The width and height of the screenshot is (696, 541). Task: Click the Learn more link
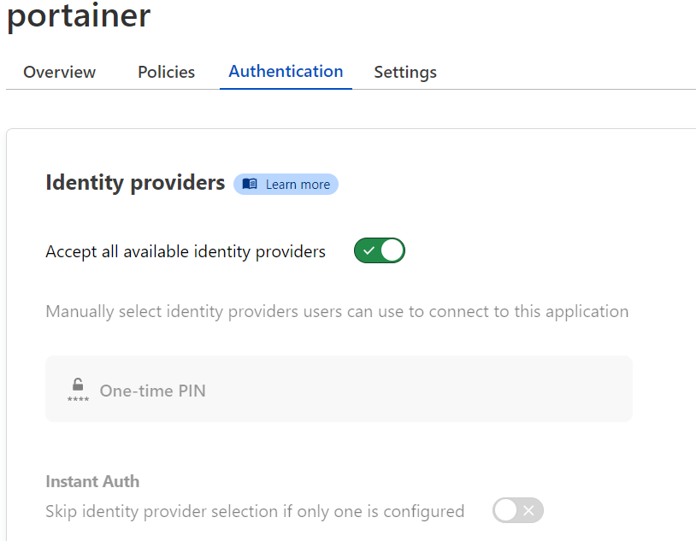298,185
